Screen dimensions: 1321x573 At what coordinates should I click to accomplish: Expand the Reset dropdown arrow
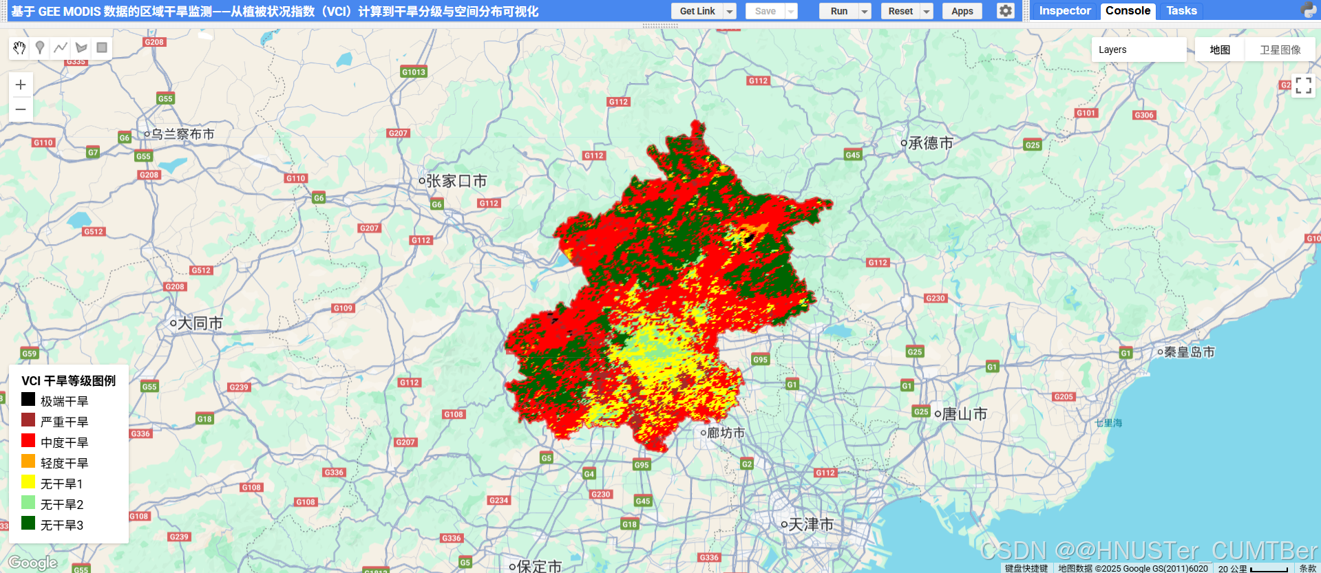click(927, 11)
